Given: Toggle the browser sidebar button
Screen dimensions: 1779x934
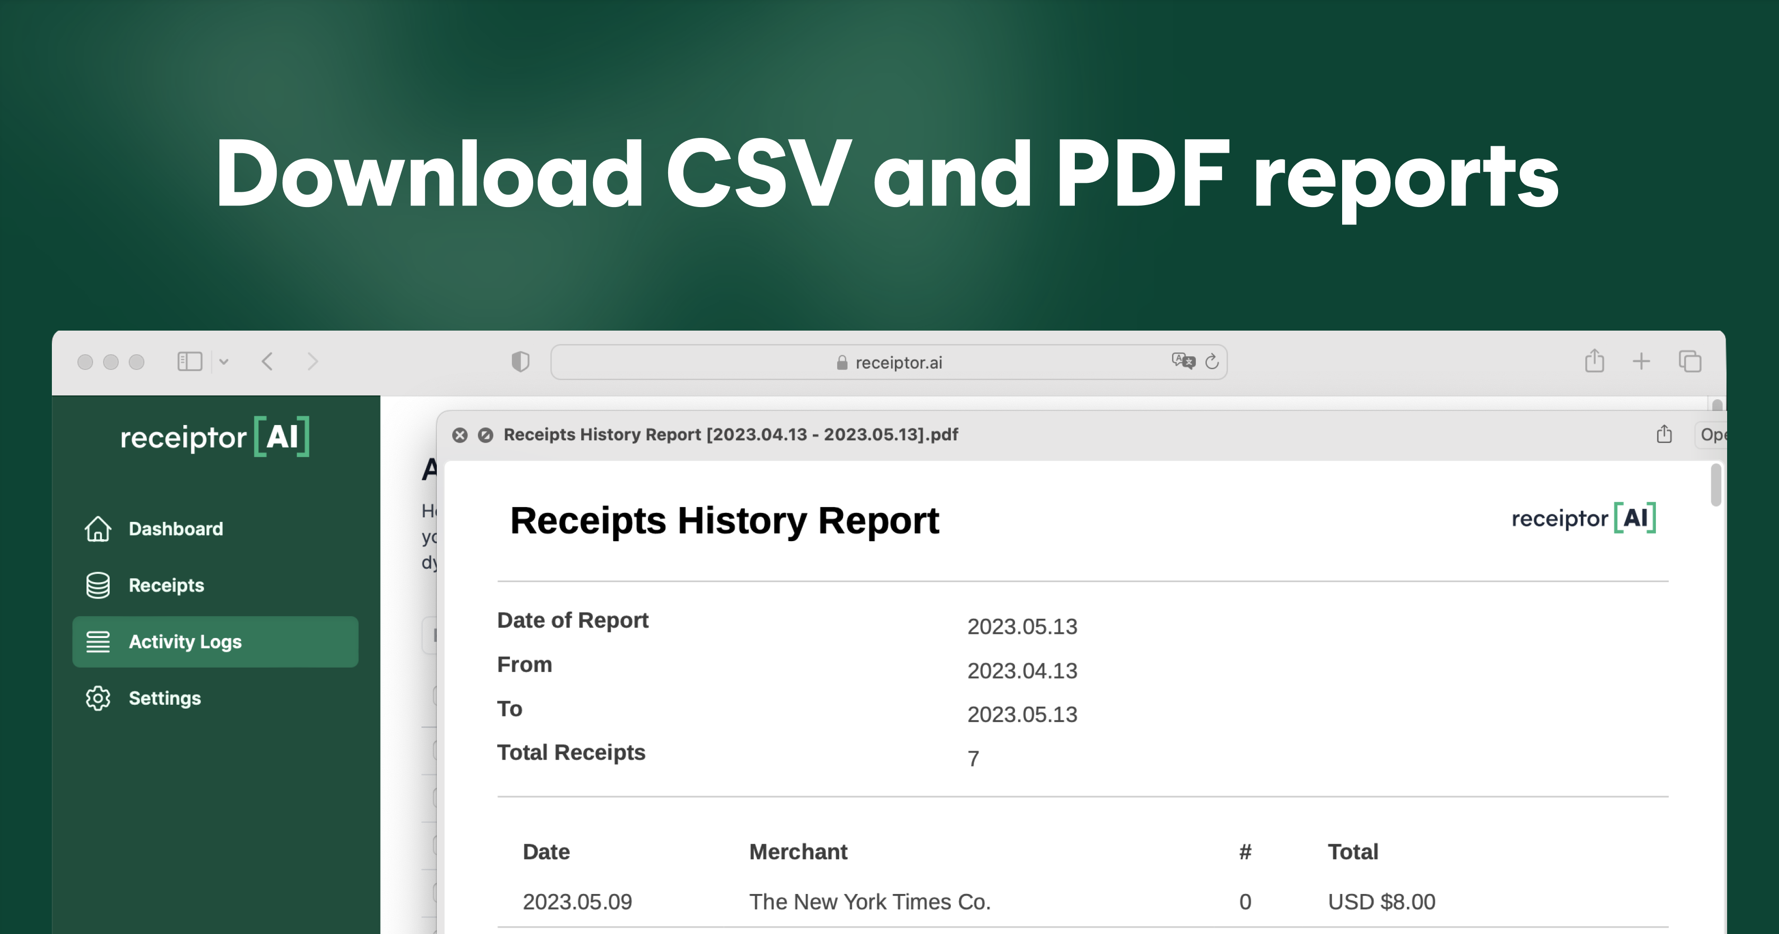Looking at the screenshot, I should click(189, 361).
